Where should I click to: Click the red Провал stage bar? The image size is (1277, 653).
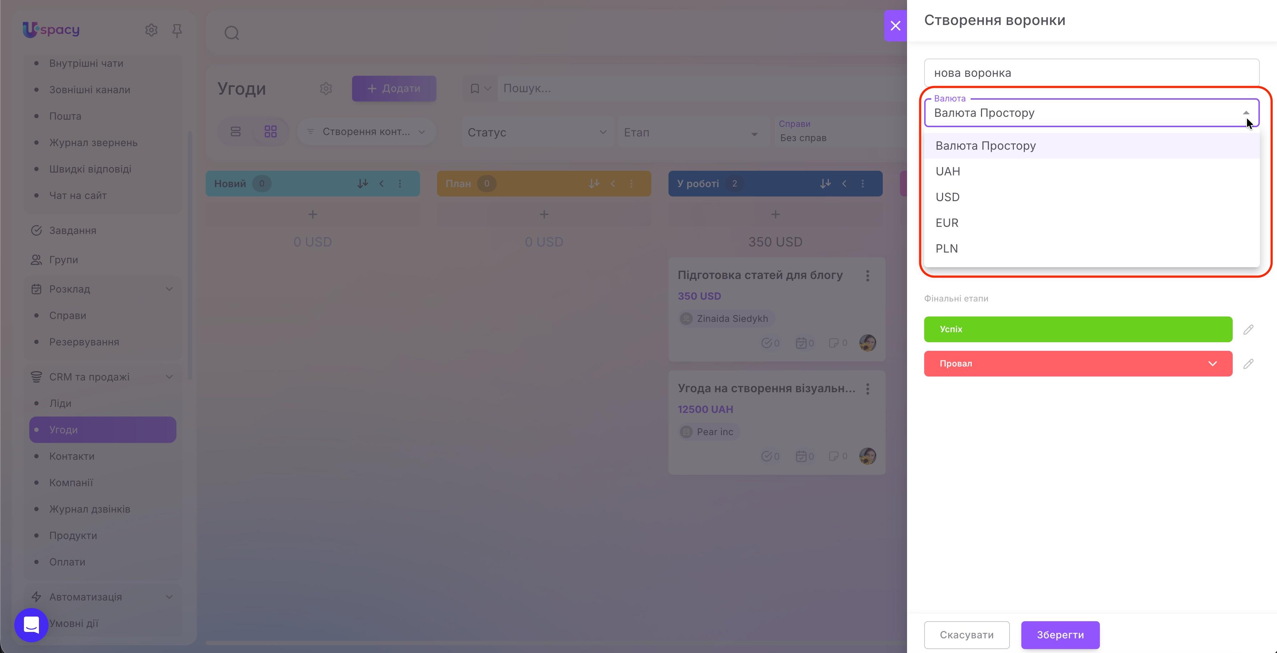tap(1078, 363)
